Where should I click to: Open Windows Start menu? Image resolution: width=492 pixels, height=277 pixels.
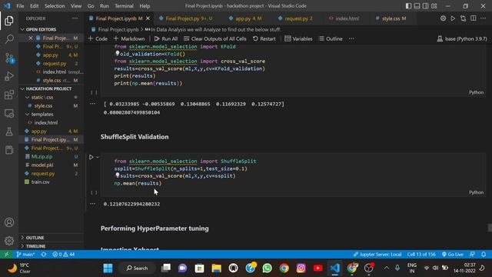tap(108, 269)
